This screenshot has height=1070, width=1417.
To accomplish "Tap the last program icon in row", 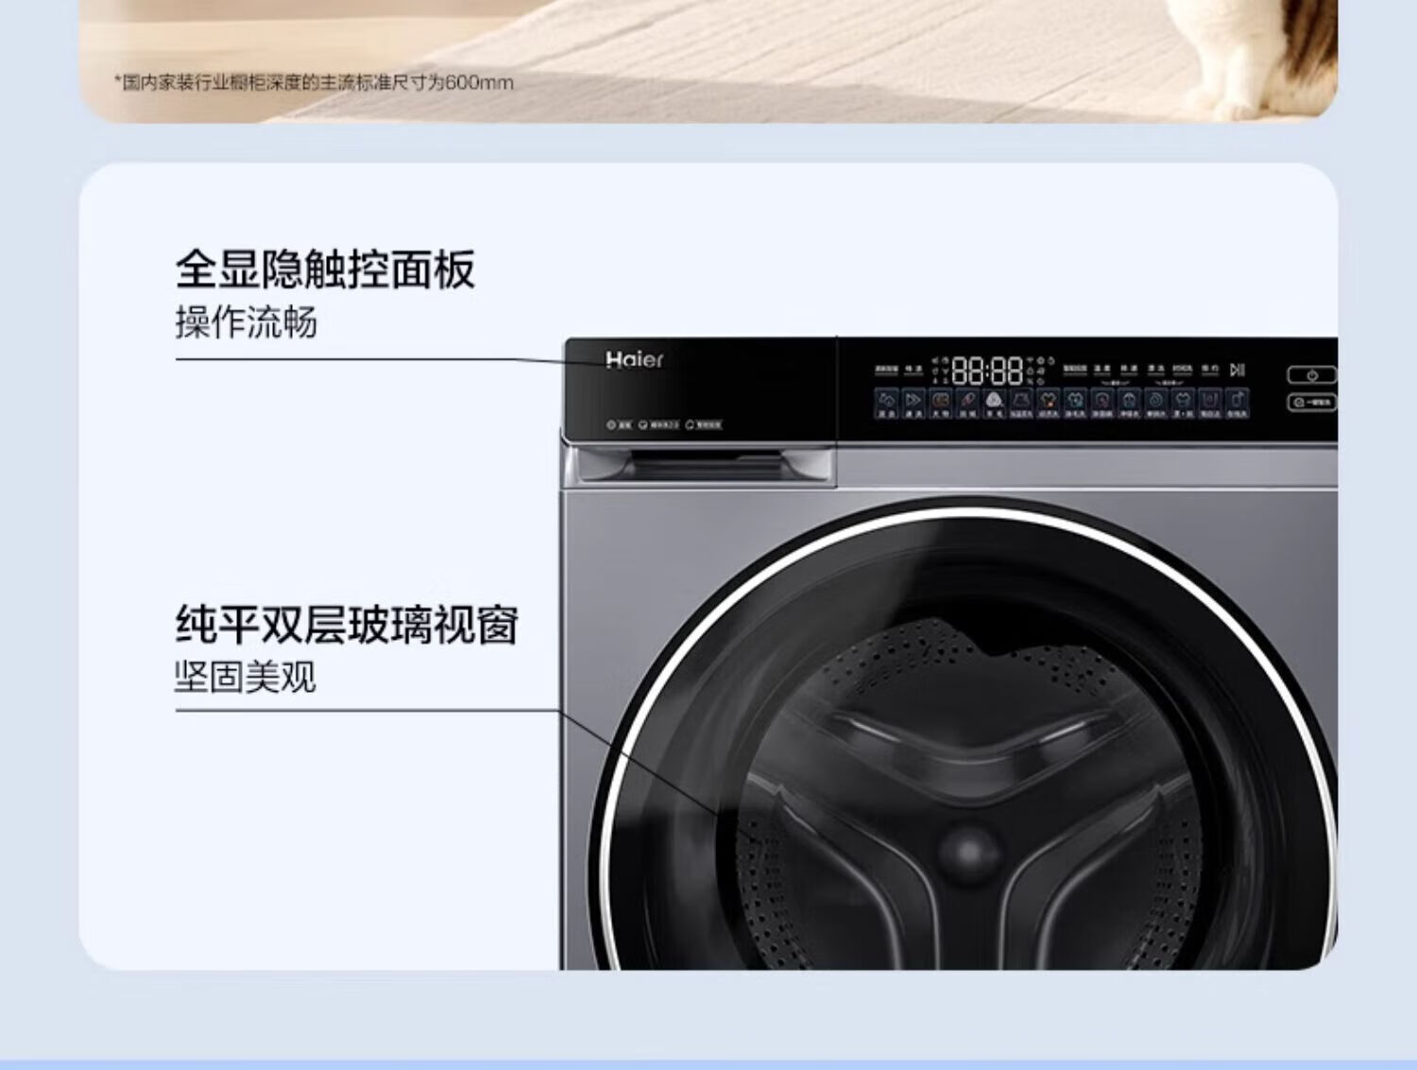I will click(x=1237, y=401).
